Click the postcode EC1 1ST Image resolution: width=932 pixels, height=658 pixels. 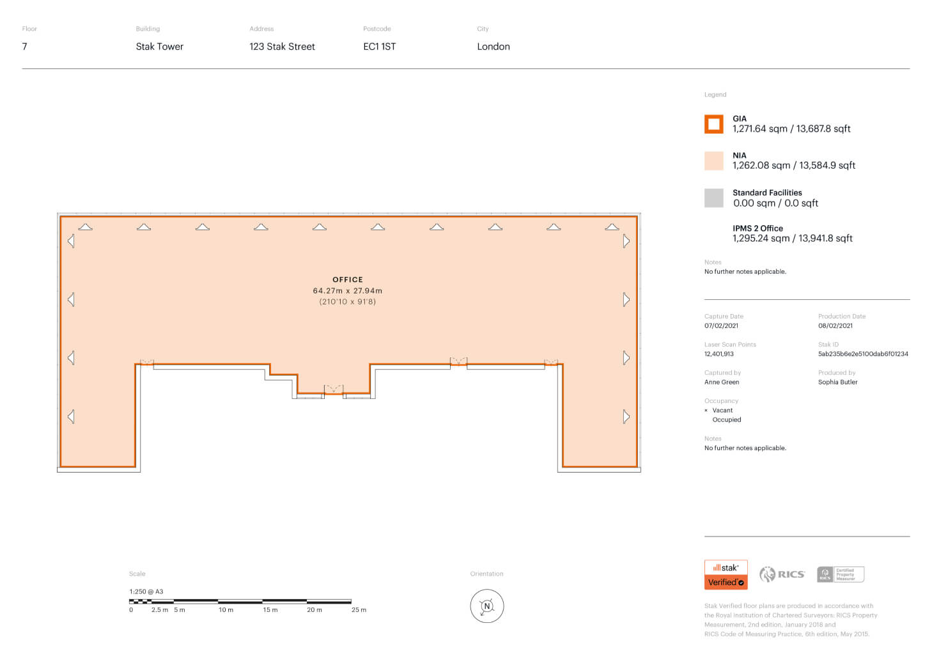tap(380, 47)
